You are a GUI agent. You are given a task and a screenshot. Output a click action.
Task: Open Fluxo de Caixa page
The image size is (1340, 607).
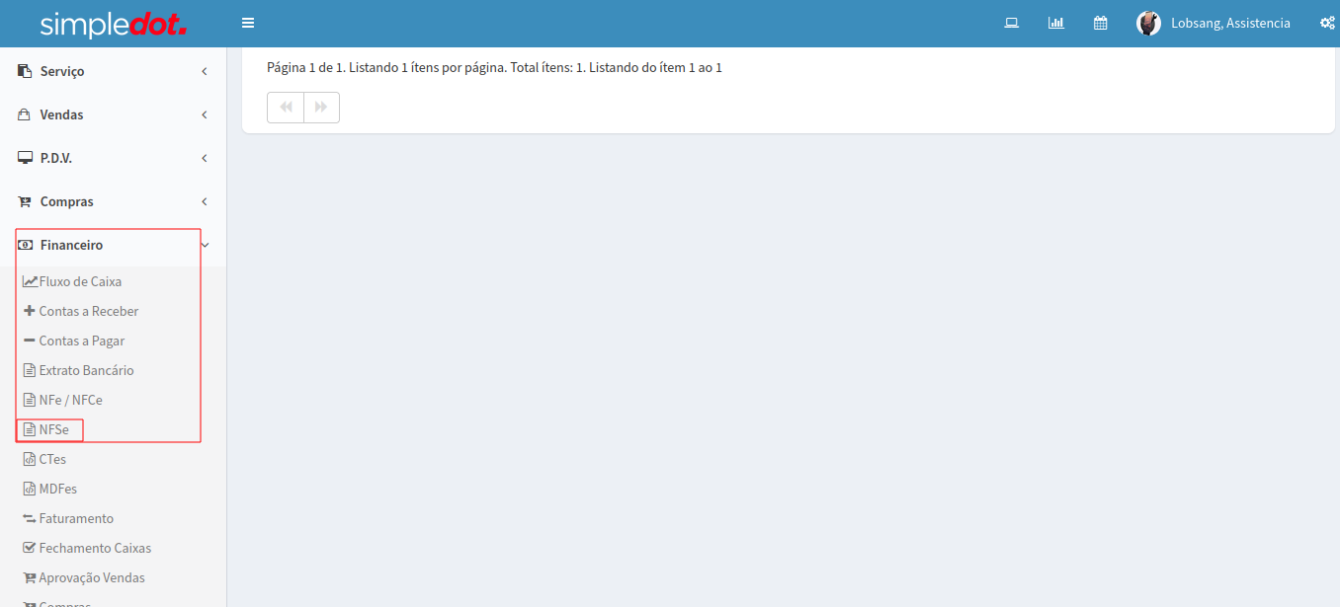click(80, 281)
